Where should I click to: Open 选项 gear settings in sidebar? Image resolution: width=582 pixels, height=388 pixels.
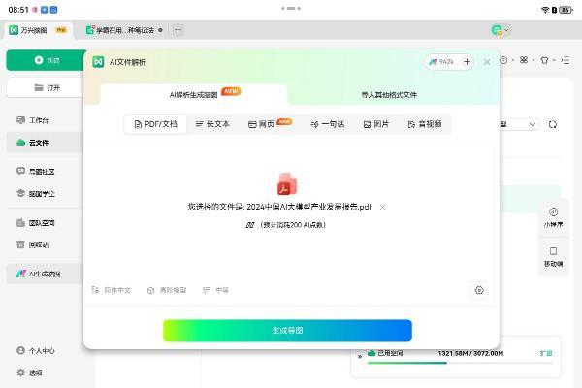(x=29, y=372)
